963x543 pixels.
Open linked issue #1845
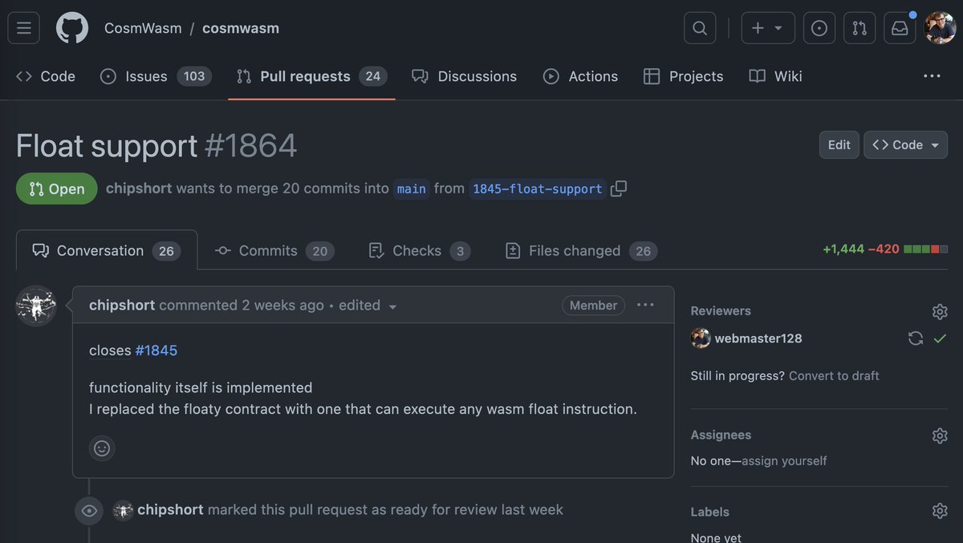click(x=156, y=351)
